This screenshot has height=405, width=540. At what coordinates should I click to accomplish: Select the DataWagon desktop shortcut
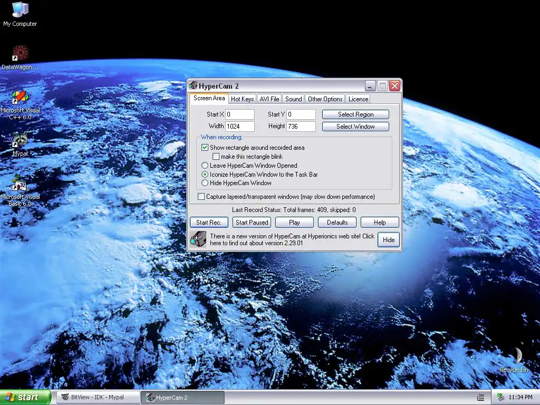pos(20,57)
